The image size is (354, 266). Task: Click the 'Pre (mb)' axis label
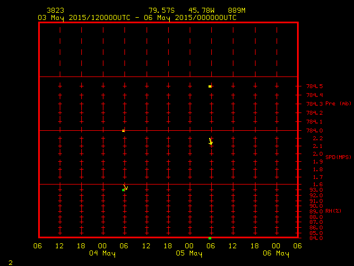[x=338, y=104]
